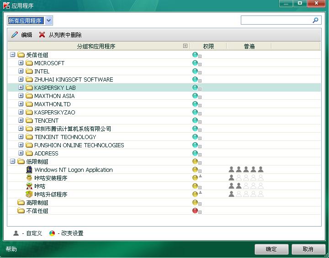
Task: Click rights icon for MAXTHONLTD
Action: 195,104
